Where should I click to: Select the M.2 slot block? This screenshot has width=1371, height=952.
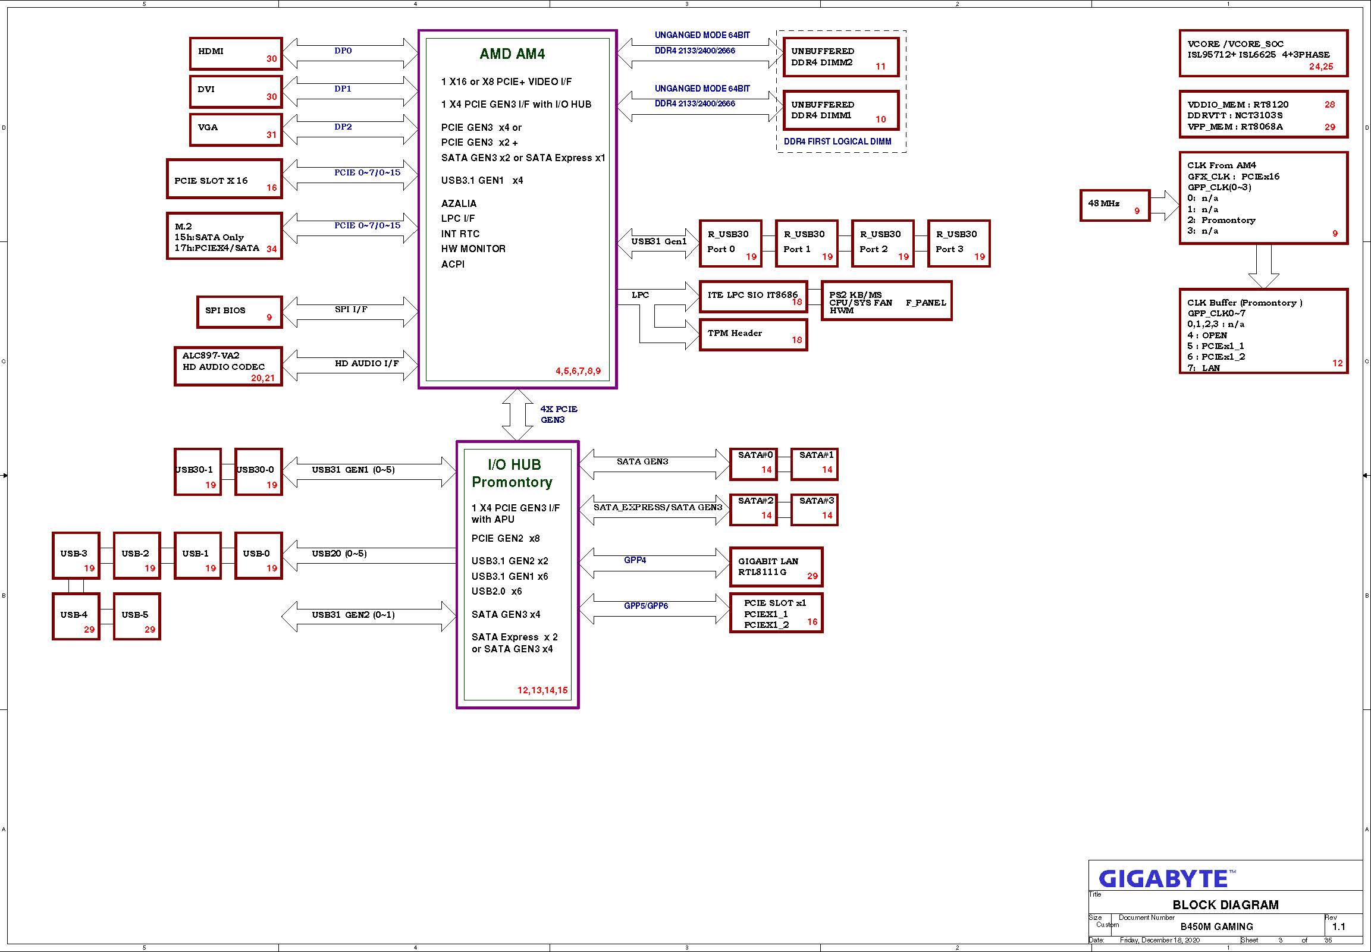tap(224, 236)
